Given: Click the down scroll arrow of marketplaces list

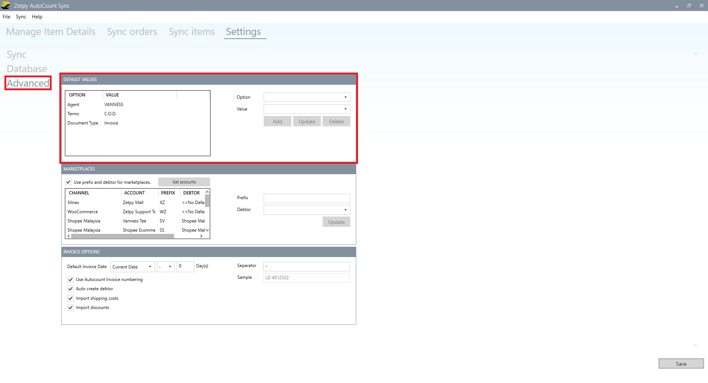Looking at the screenshot, I should click(x=207, y=231).
